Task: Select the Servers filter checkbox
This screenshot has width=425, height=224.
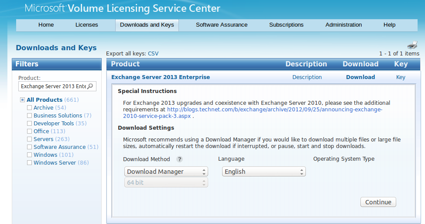Action: tap(29, 139)
